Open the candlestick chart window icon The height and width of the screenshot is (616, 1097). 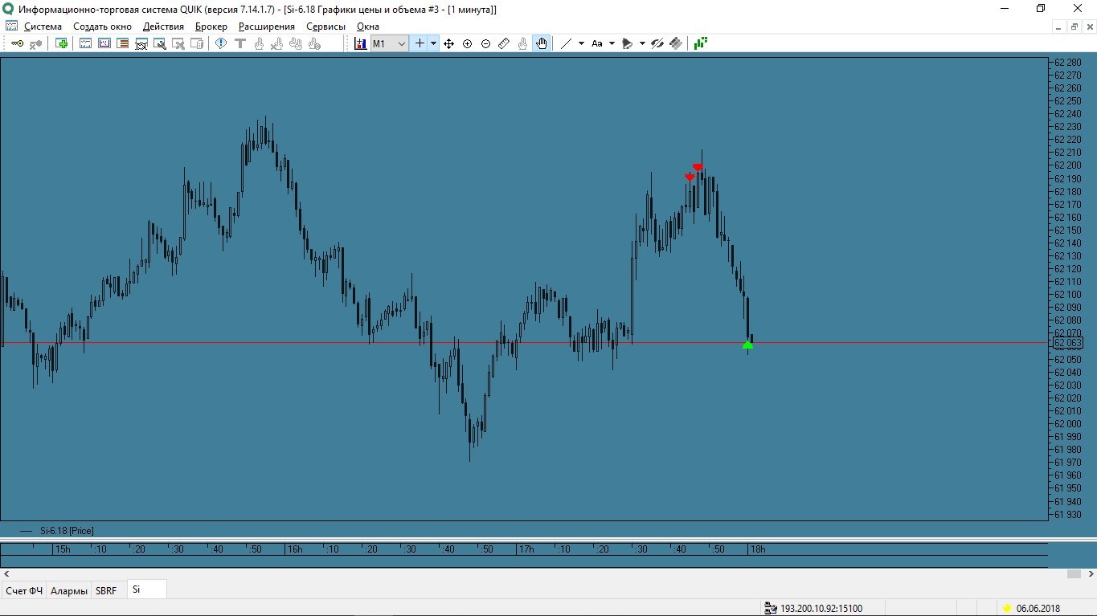(x=104, y=43)
